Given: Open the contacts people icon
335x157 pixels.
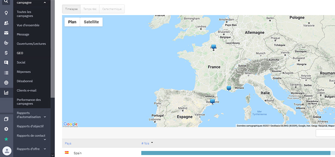Looking at the screenshot, I should pos(6,23).
